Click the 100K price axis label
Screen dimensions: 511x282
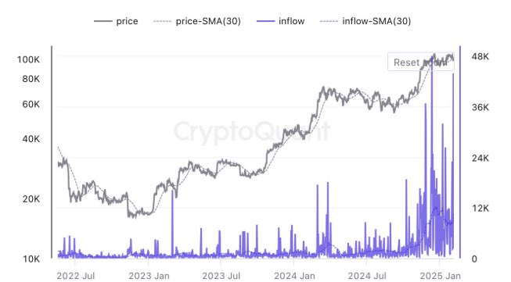28,60
